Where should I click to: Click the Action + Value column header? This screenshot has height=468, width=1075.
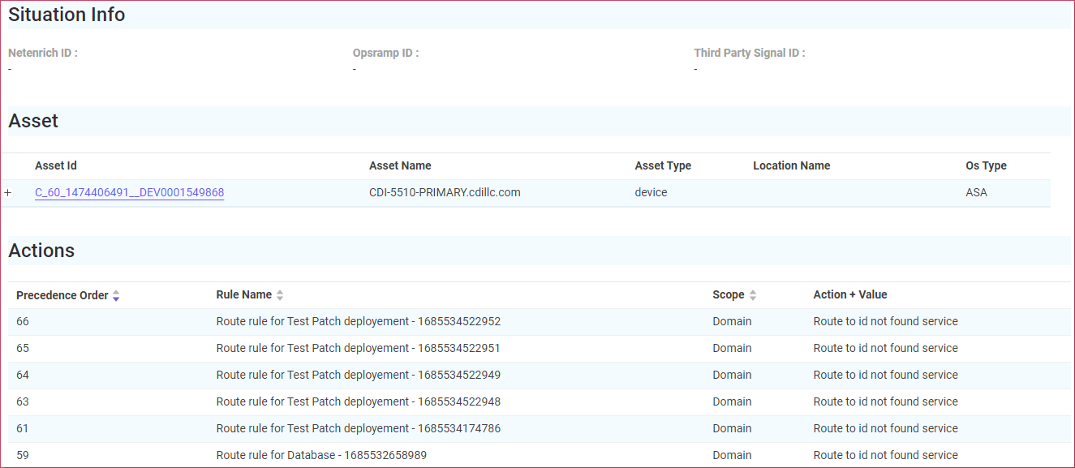(x=850, y=295)
